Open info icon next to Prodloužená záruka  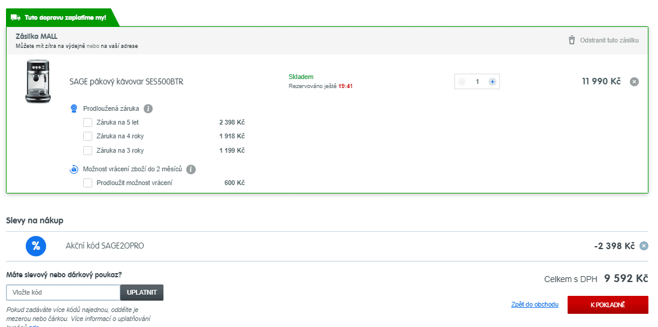click(148, 109)
